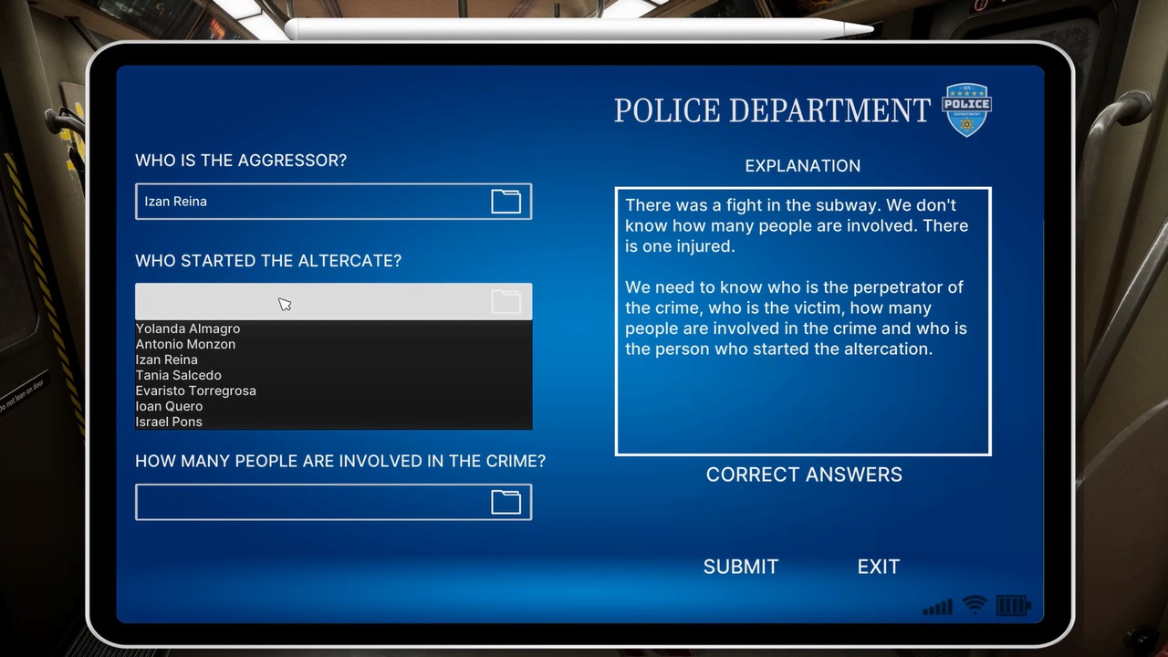1168x657 pixels.
Task: Select Tania Salcedo from the name list
Action: (178, 375)
